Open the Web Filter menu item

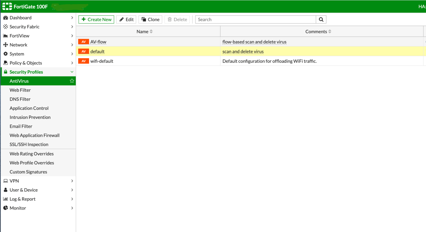[20, 90]
